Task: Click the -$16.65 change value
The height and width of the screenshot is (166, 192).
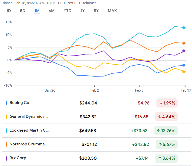Action: [x=141, y=117]
